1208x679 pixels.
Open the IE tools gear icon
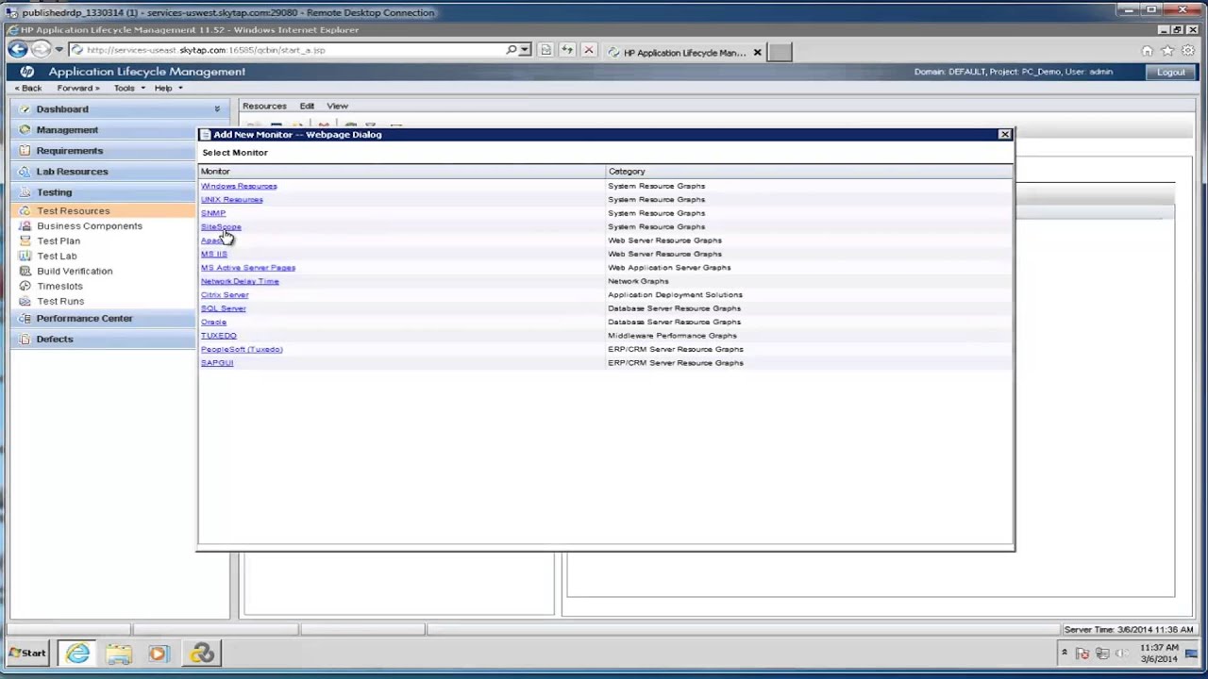[x=1188, y=51]
